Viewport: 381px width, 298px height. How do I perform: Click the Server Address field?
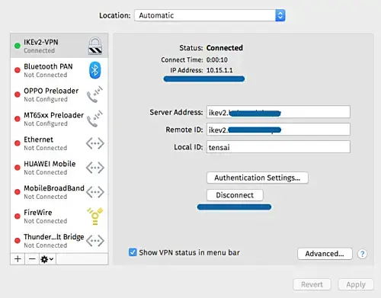[x=278, y=112]
